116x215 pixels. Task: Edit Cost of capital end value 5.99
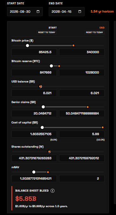click(82, 134)
